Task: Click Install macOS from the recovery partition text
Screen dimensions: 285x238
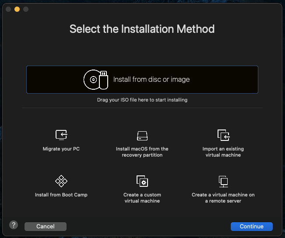Action: point(142,152)
